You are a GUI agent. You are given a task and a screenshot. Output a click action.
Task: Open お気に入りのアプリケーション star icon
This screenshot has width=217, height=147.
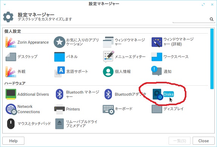pyautogui.click(x=59, y=42)
